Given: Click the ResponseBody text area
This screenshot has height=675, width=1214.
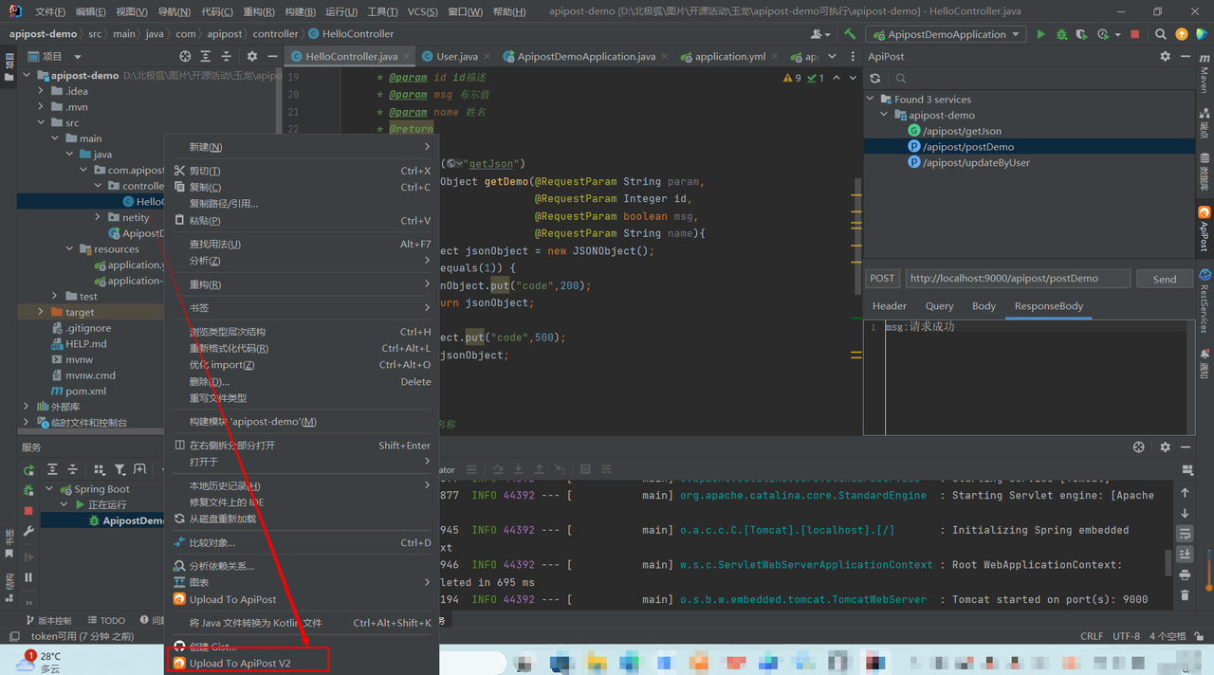Looking at the screenshot, I should pyautogui.click(x=1029, y=377).
